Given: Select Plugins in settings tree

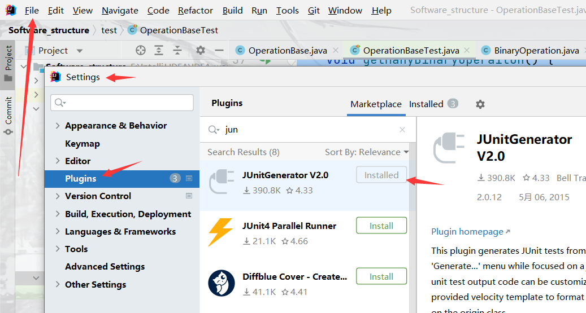Looking at the screenshot, I should (x=122, y=179).
